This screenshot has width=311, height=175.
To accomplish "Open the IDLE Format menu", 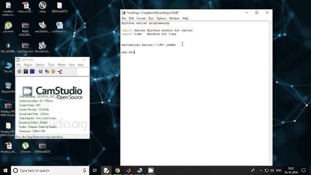I will tap(141, 18).
